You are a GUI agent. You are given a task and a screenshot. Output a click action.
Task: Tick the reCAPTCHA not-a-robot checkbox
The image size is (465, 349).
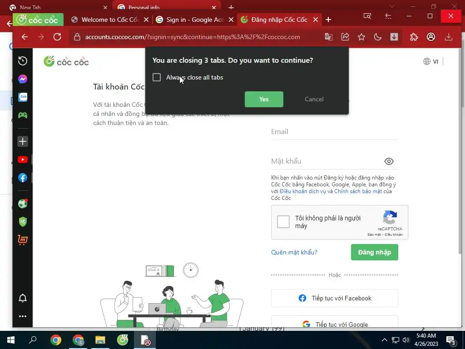[283, 222]
